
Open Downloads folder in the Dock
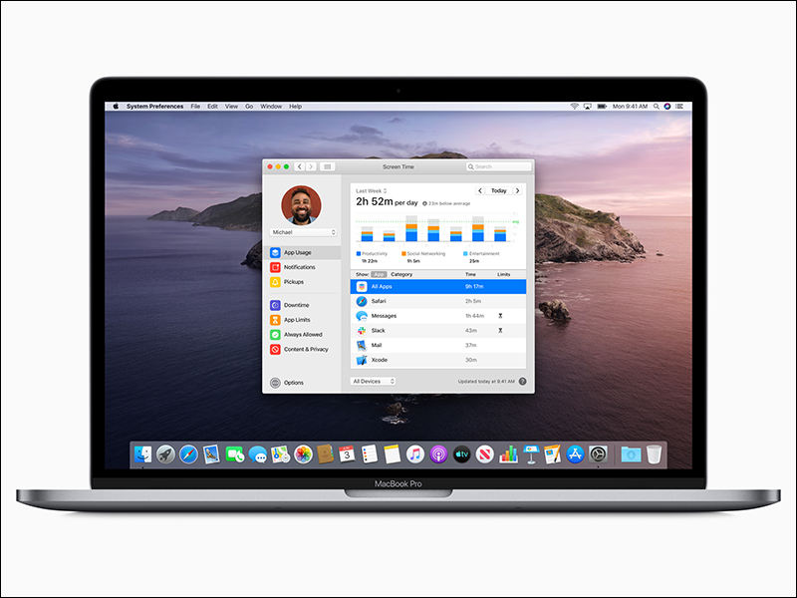pos(631,454)
